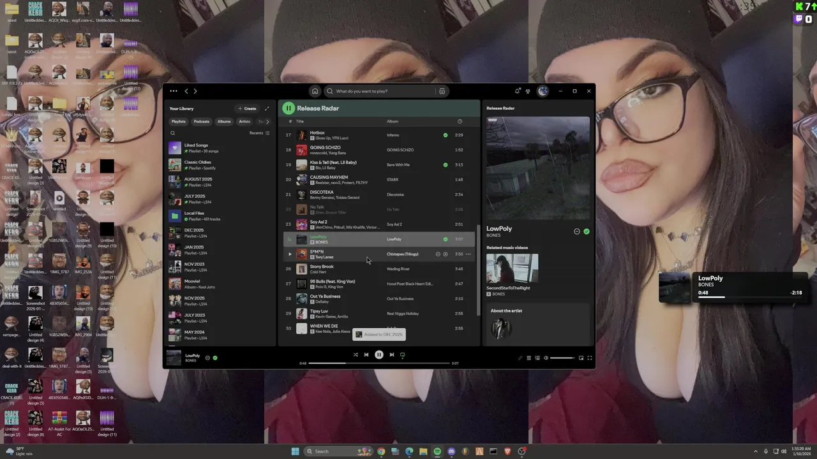
Task: Open the Windows Start menu
Action: [x=295, y=451]
